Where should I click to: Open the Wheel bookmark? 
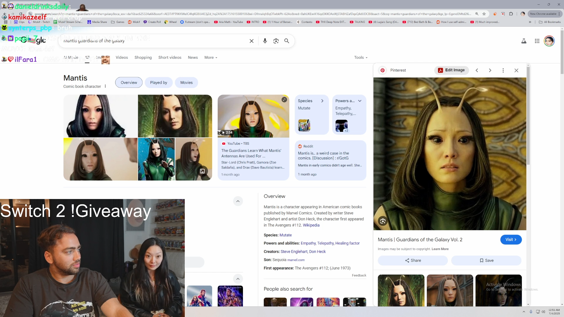click(171, 22)
